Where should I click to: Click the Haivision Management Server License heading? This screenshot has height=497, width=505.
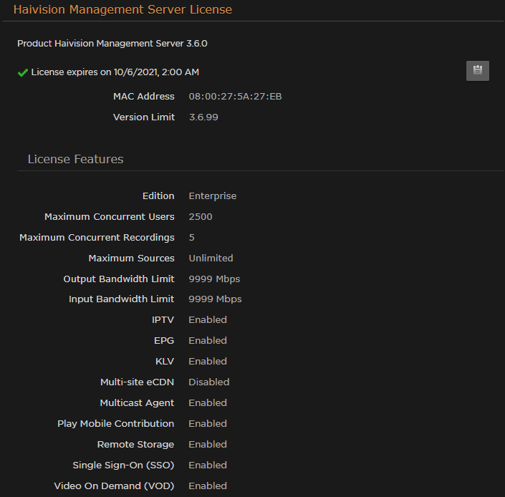pyautogui.click(x=122, y=10)
